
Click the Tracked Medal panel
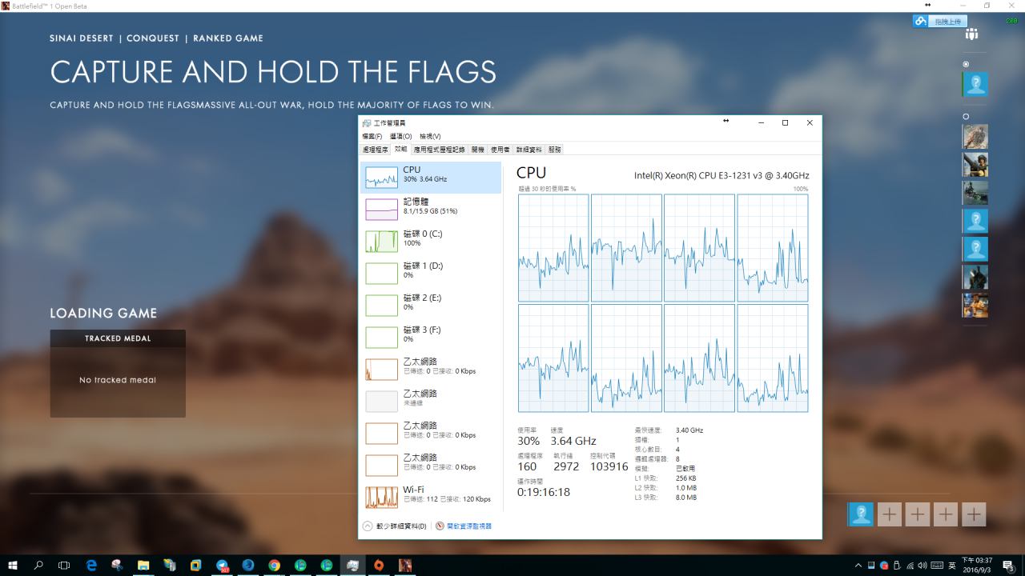click(x=118, y=374)
